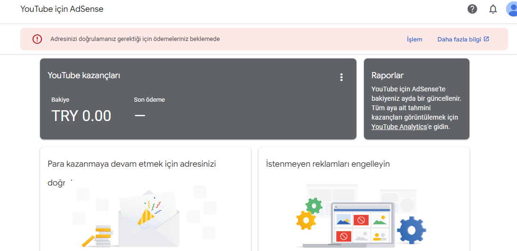
Task: Open the notifications bell
Action: [x=493, y=9]
